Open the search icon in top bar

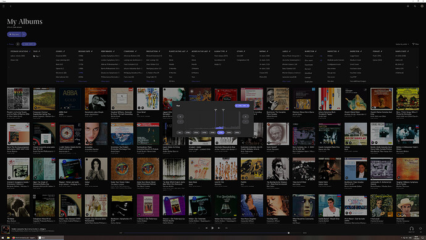coord(415,6)
